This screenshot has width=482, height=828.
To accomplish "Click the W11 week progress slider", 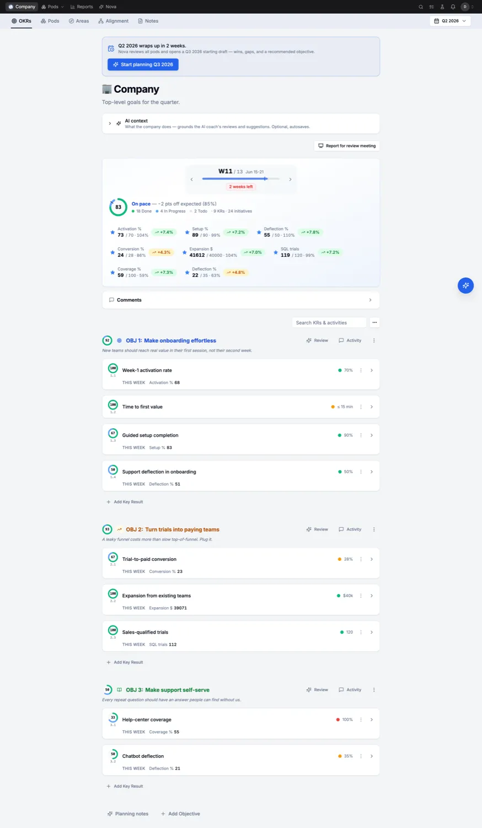I will tap(241, 179).
